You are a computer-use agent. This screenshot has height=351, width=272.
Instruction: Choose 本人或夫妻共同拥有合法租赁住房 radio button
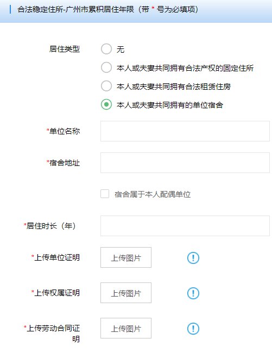pos(106,86)
